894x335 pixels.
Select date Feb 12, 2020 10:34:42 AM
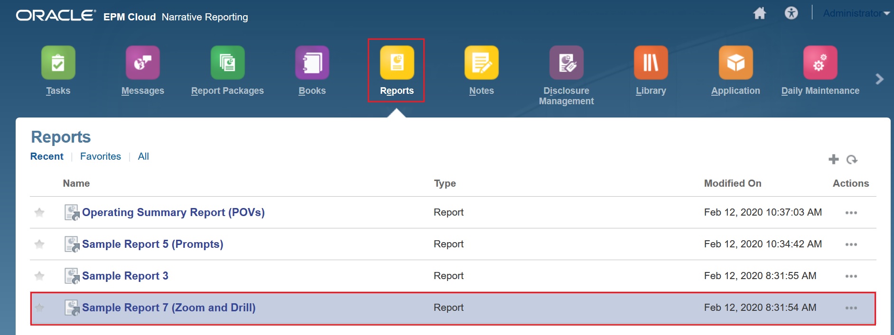click(763, 244)
